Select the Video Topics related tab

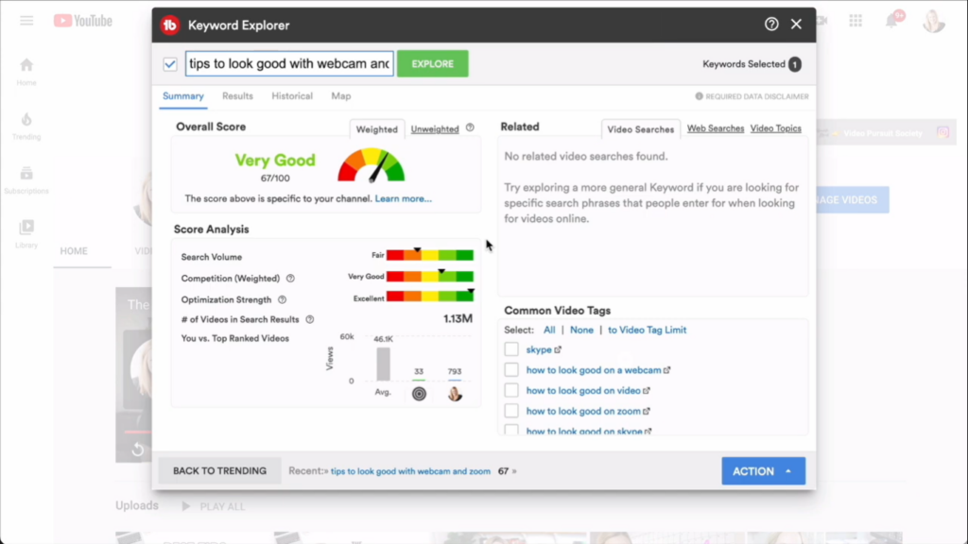click(775, 128)
